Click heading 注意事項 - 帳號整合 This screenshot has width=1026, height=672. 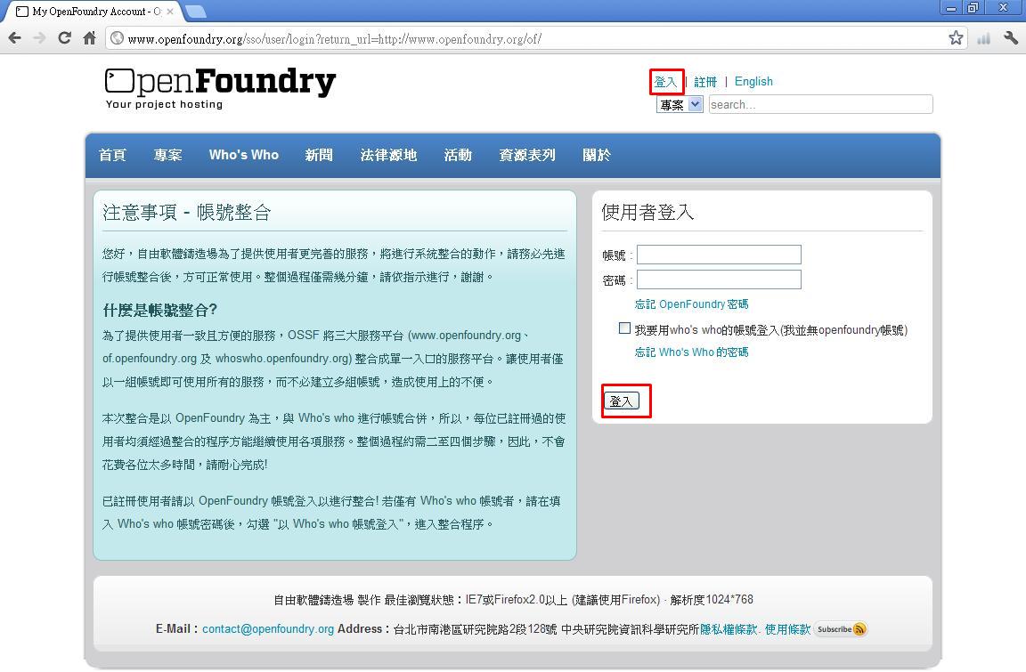point(186,212)
